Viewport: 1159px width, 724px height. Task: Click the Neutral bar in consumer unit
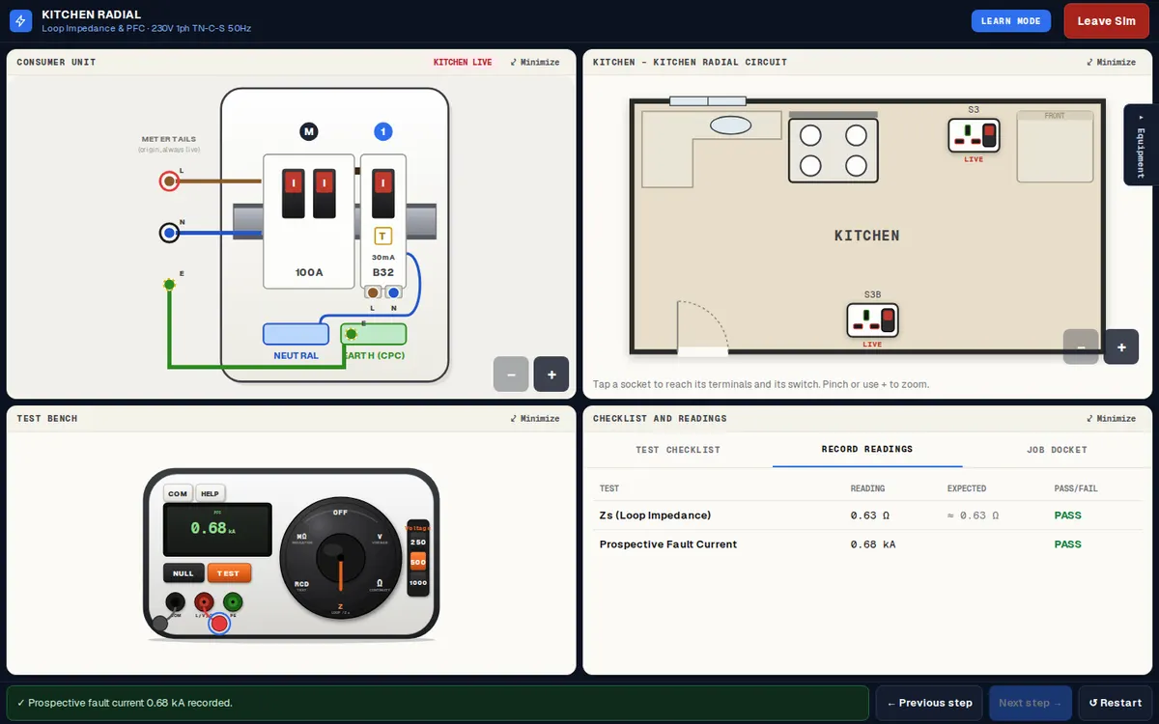pos(296,334)
